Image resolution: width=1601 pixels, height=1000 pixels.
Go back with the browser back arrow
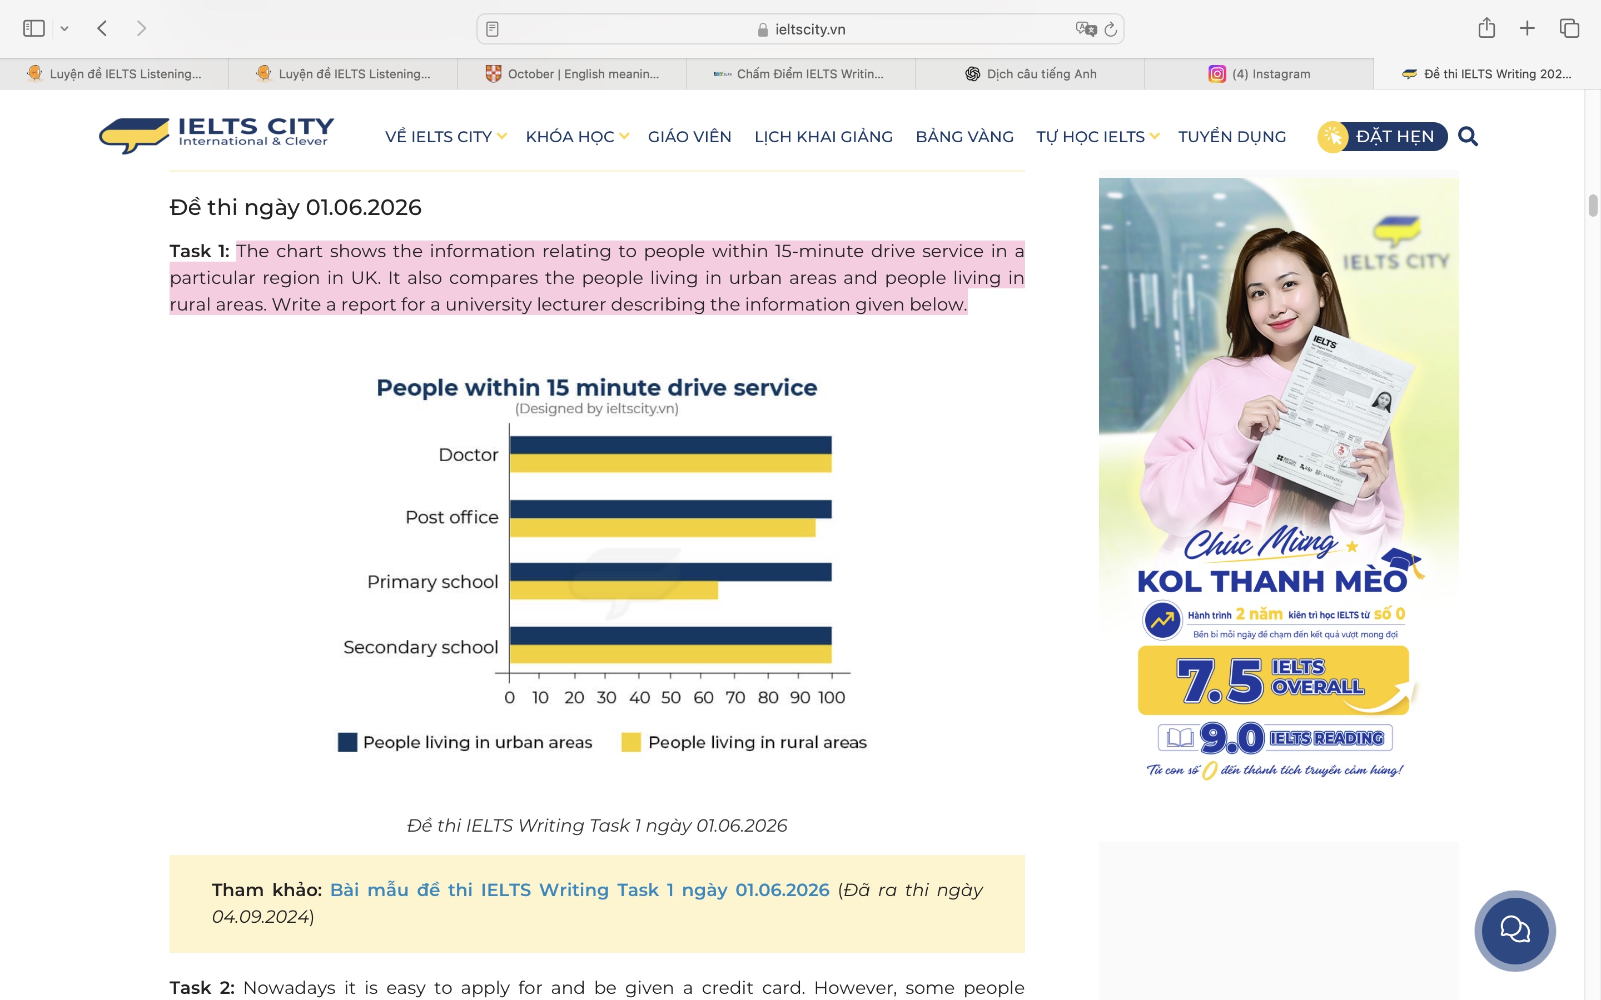(x=102, y=28)
